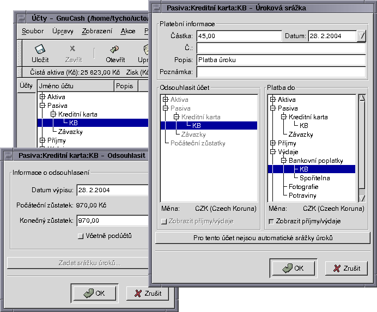Select Závazky in Platba do tree
Screen dimensions: 377x312
pyautogui.click(x=301, y=134)
